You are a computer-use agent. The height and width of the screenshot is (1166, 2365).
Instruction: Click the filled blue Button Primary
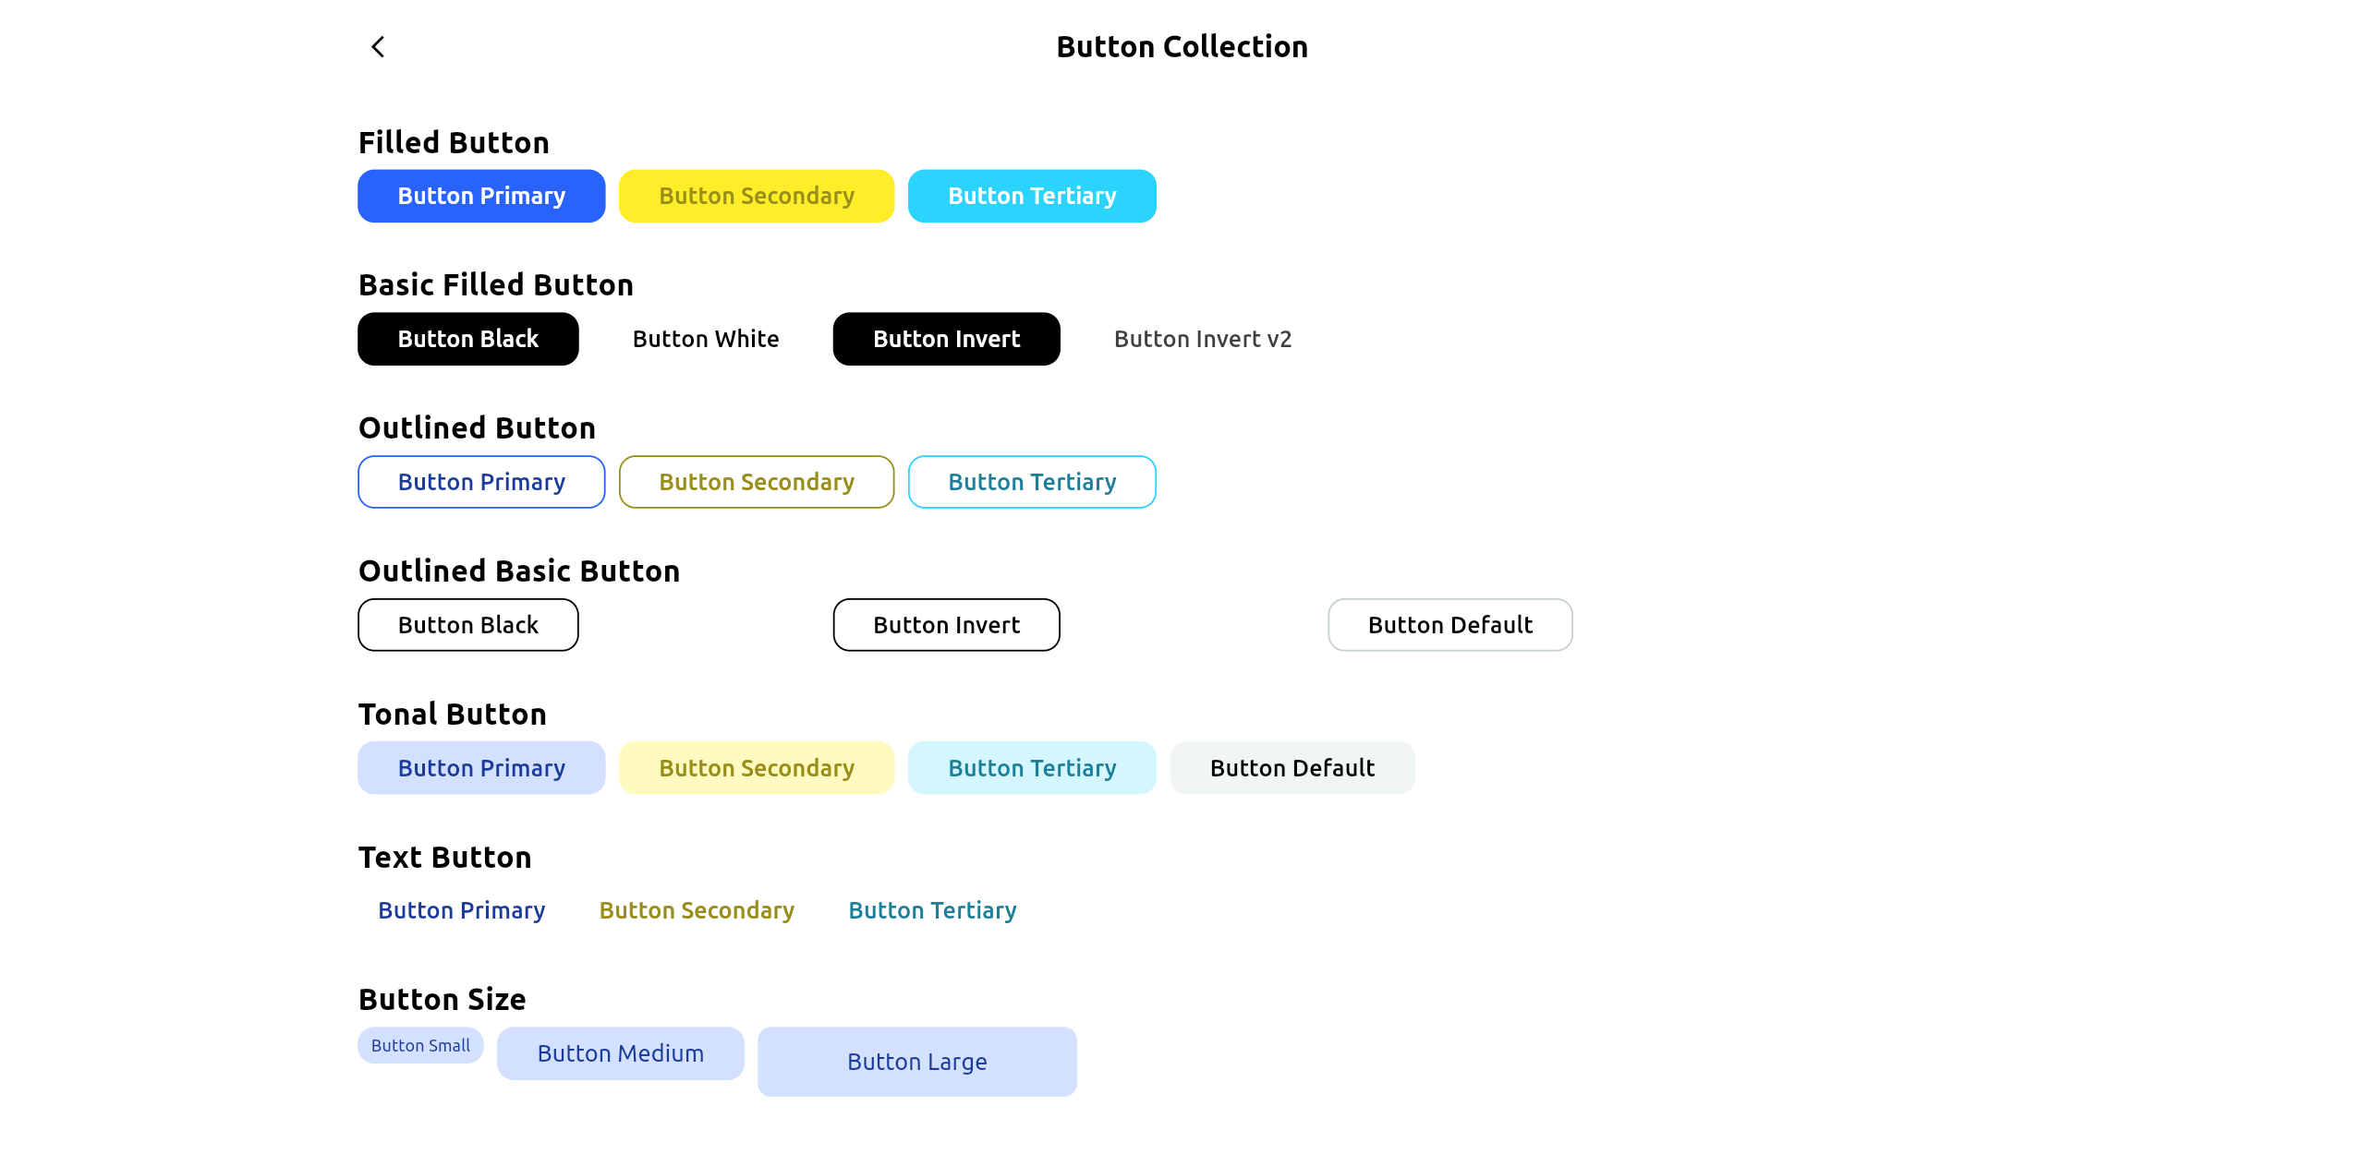481,196
